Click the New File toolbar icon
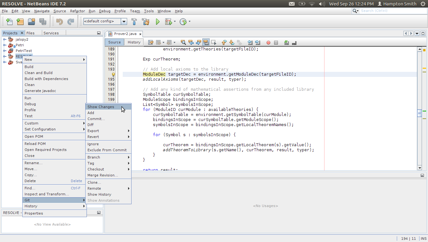428x242 pixels. (9, 22)
